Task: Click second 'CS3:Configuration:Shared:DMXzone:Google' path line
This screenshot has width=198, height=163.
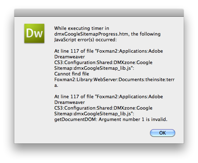Action: (x=103, y=108)
